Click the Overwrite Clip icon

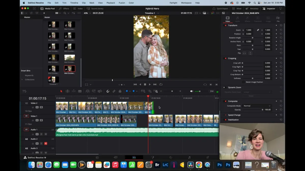click(94, 91)
